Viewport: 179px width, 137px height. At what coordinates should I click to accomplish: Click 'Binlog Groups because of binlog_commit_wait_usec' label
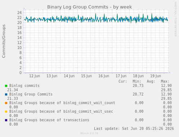(61, 112)
